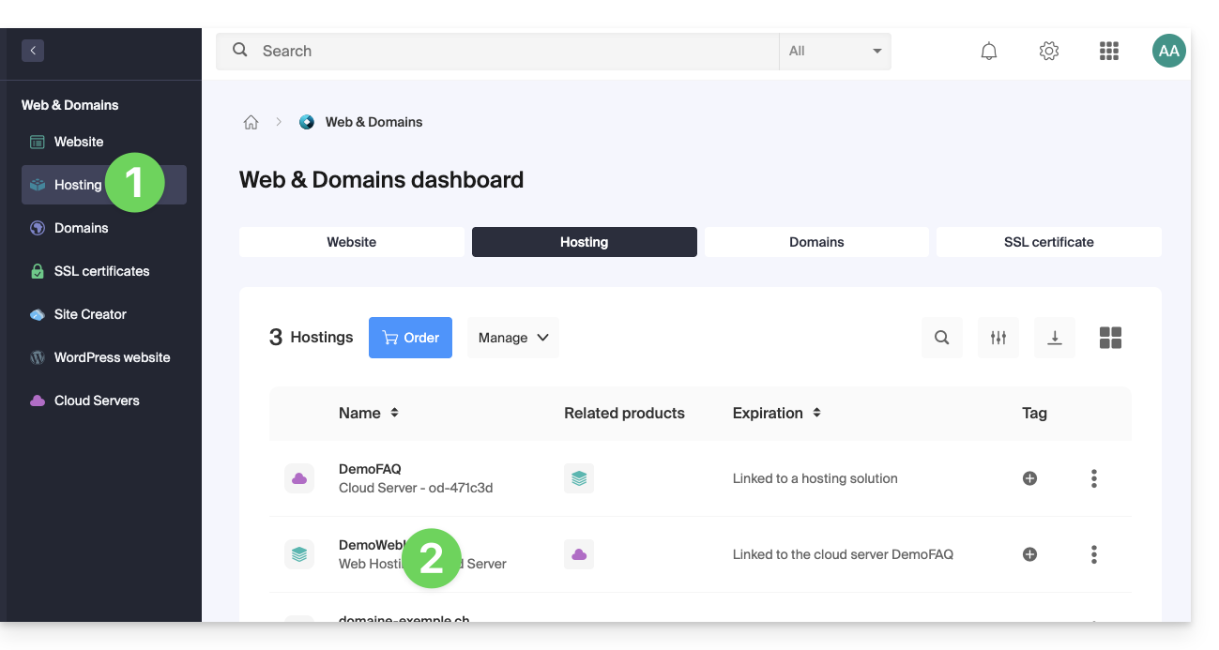Viewport: 1219px width, 650px height.
Task: Click into the Search field
Action: click(507, 52)
